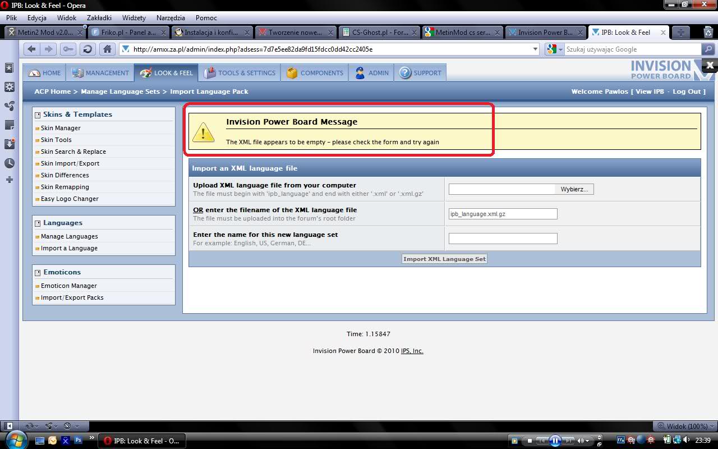The height and width of the screenshot is (449, 718).
Task: Open the History clock panel in Opera sidebar
Action: pyautogui.click(x=9, y=163)
